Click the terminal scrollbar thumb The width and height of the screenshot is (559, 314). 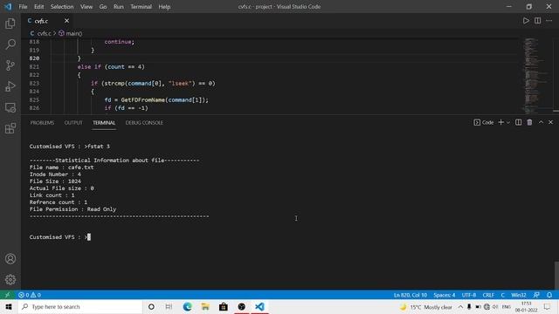pos(556,275)
